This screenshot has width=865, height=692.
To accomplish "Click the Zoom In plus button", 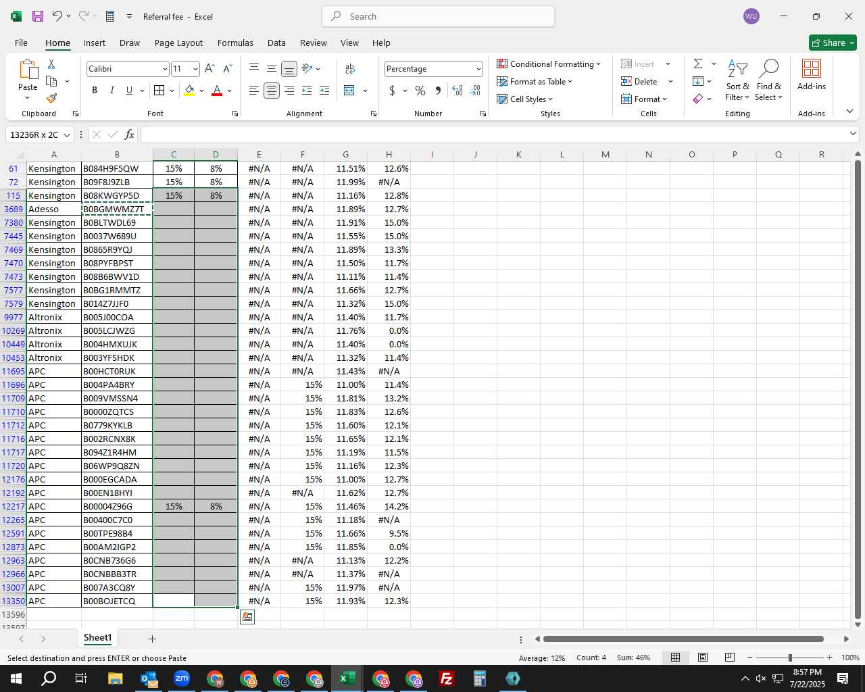I will coord(829,658).
